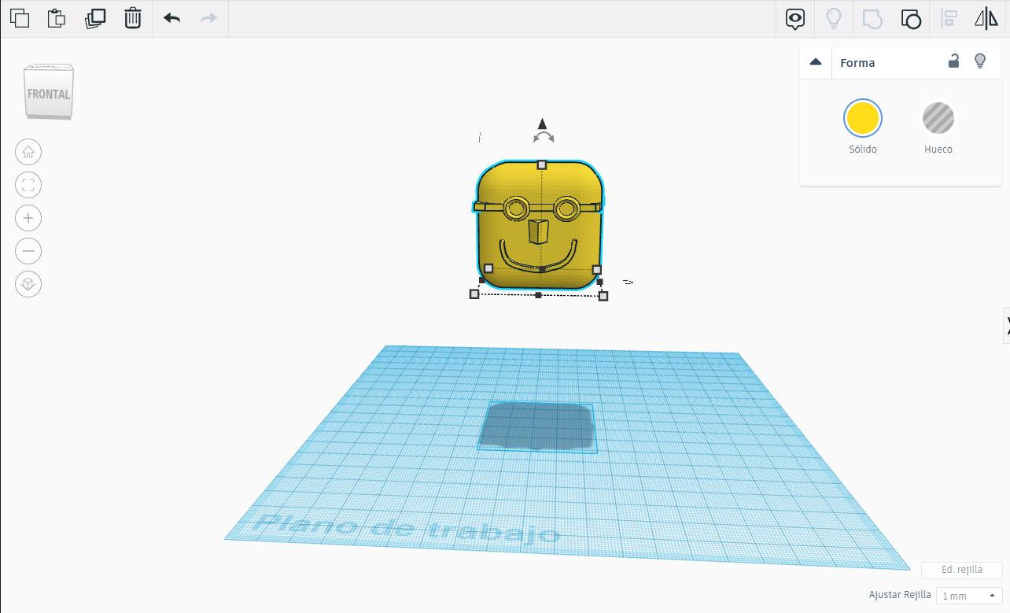Activate the Mirror flip tool
Image resolution: width=1010 pixels, height=613 pixels.
tap(986, 19)
